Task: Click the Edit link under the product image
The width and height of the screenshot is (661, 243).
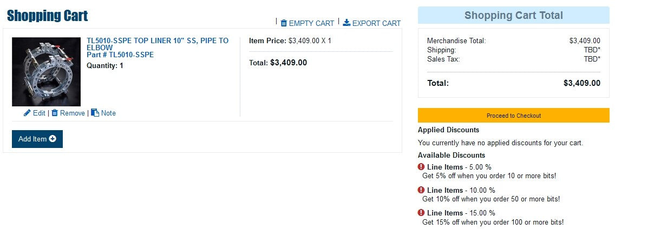Action: [39, 113]
